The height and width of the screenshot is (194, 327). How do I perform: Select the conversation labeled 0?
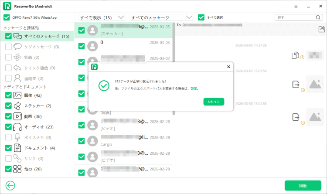123,46
